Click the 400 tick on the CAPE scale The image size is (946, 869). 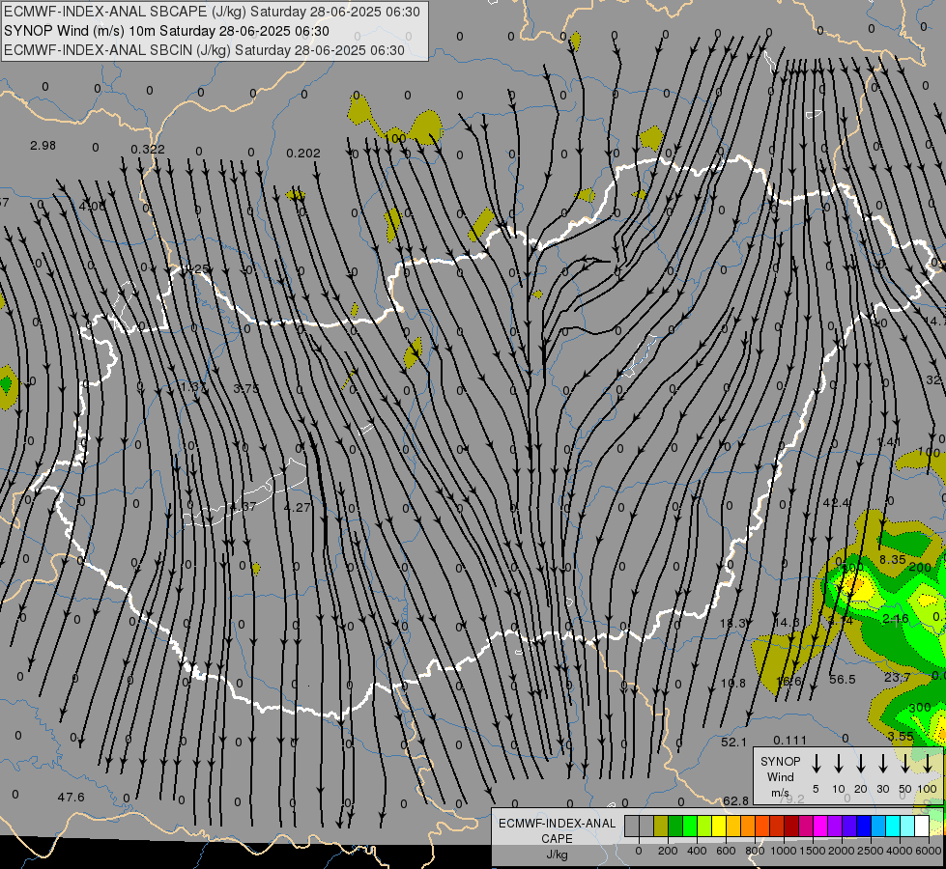click(x=697, y=851)
